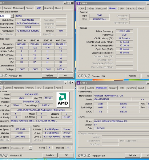Click Validate in the CPU window
149x160 pixels.
pyautogui.click(x=50, y=155)
